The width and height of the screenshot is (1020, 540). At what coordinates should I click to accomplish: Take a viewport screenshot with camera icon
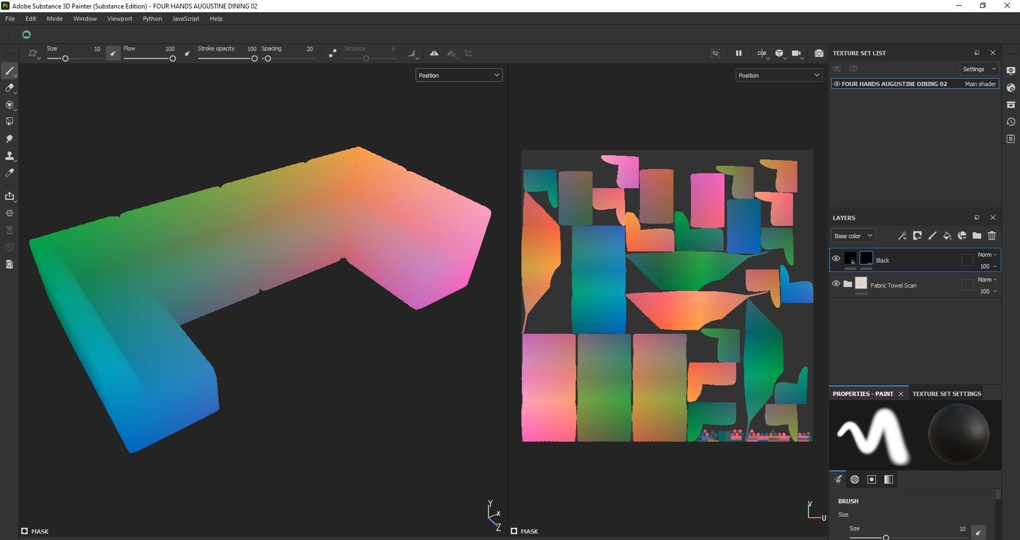click(819, 53)
